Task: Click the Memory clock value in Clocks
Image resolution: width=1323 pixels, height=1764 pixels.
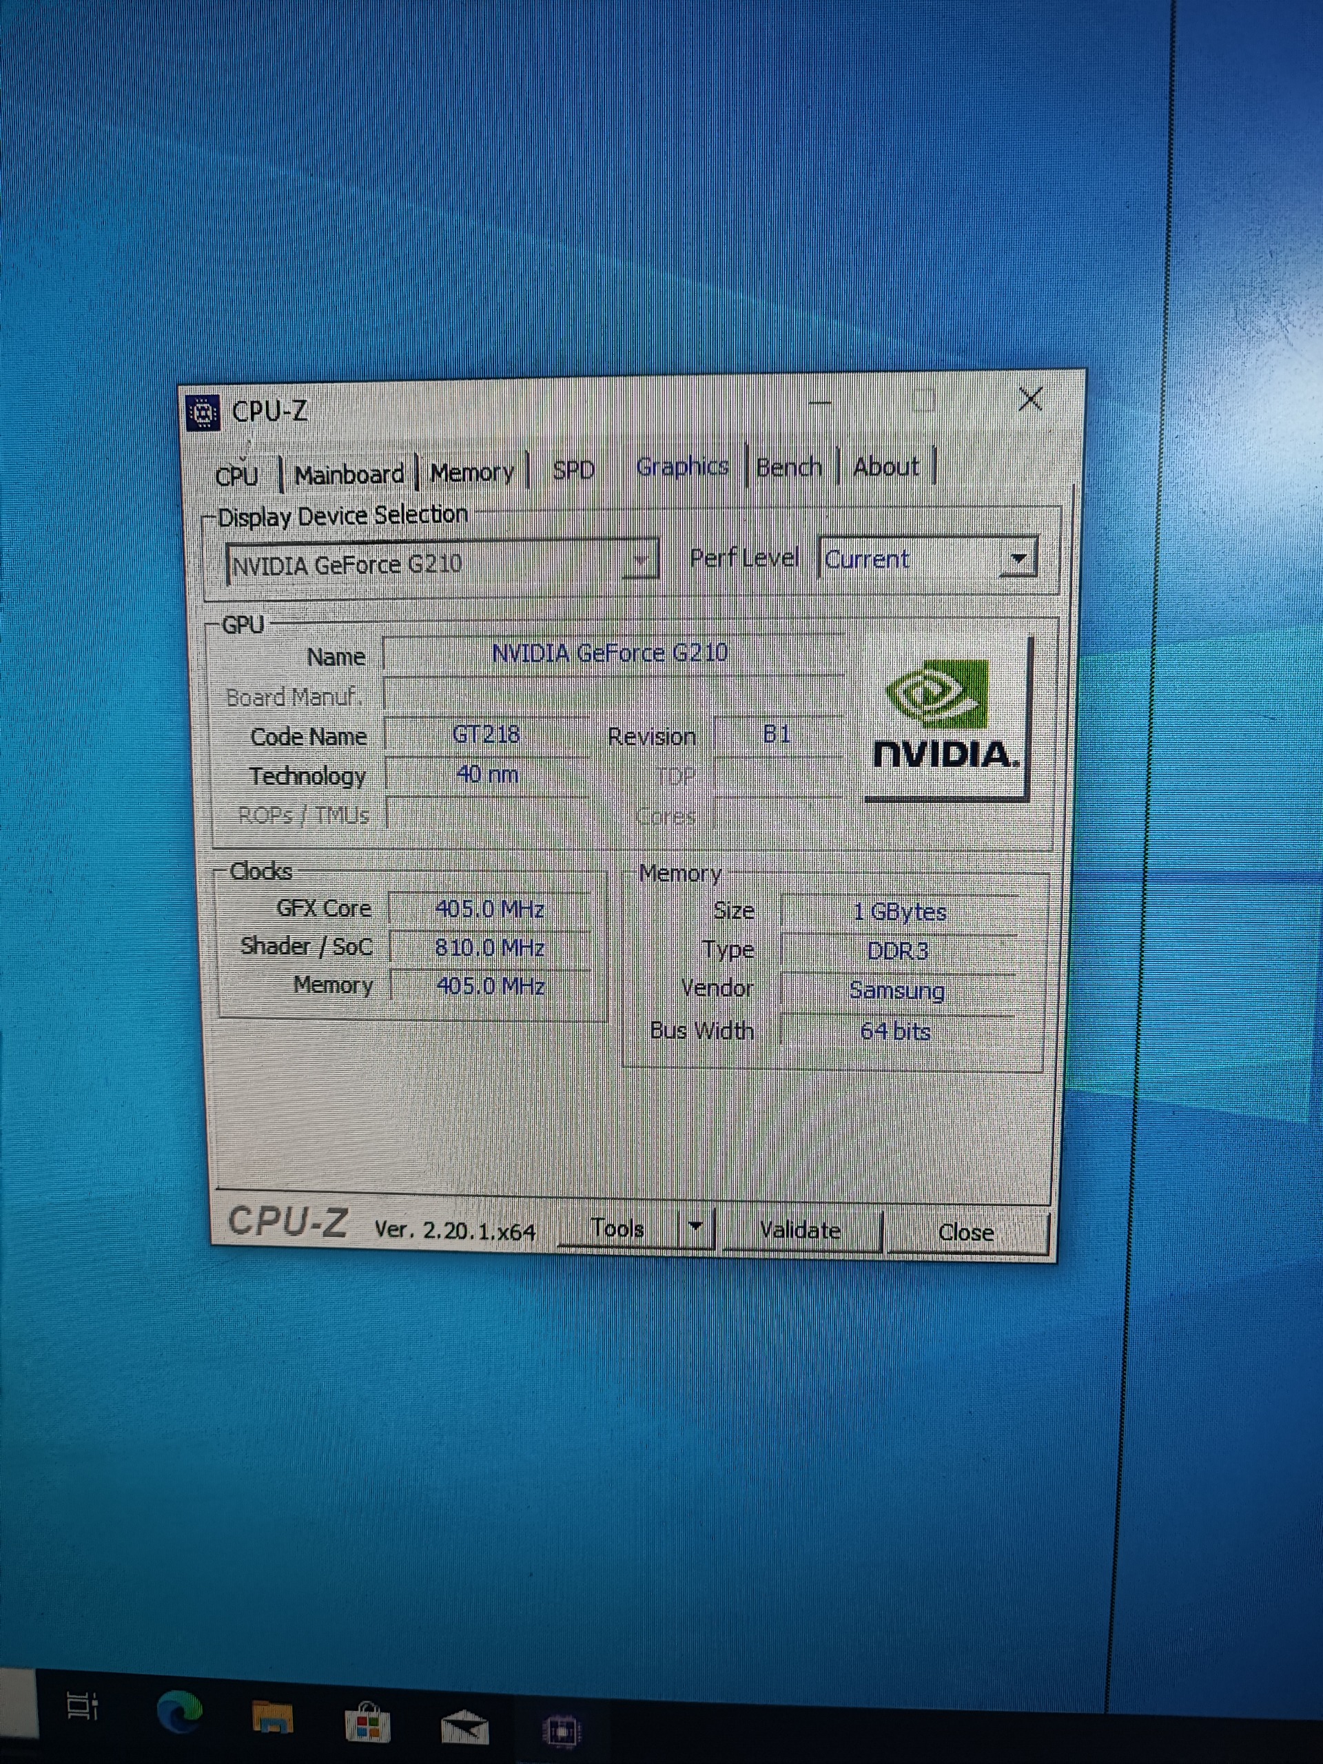Action: (490, 987)
